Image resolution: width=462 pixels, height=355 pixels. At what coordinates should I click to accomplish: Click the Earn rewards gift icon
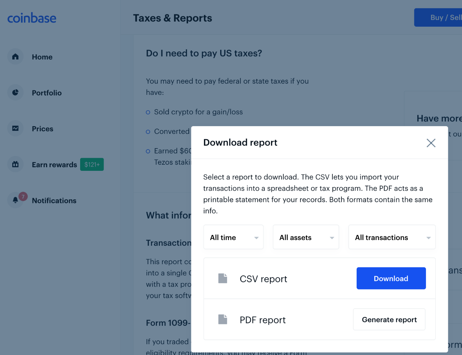click(15, 164)
